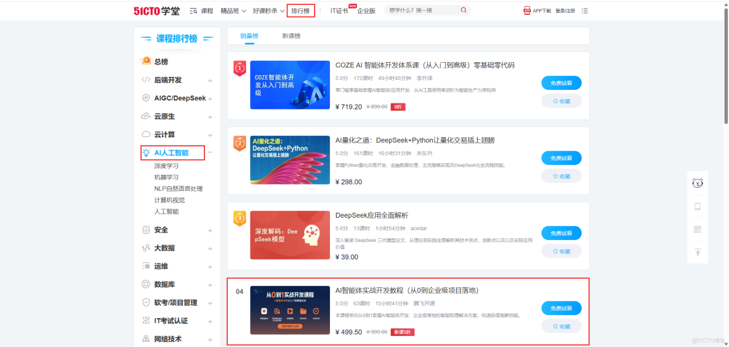Open the COZE AI 智能体开发体系课 title

425,65
